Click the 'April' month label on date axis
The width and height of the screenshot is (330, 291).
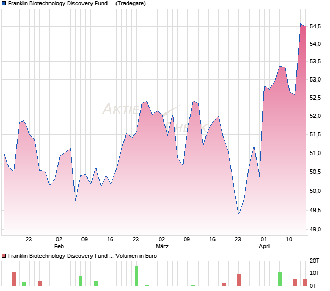[265, 247]
